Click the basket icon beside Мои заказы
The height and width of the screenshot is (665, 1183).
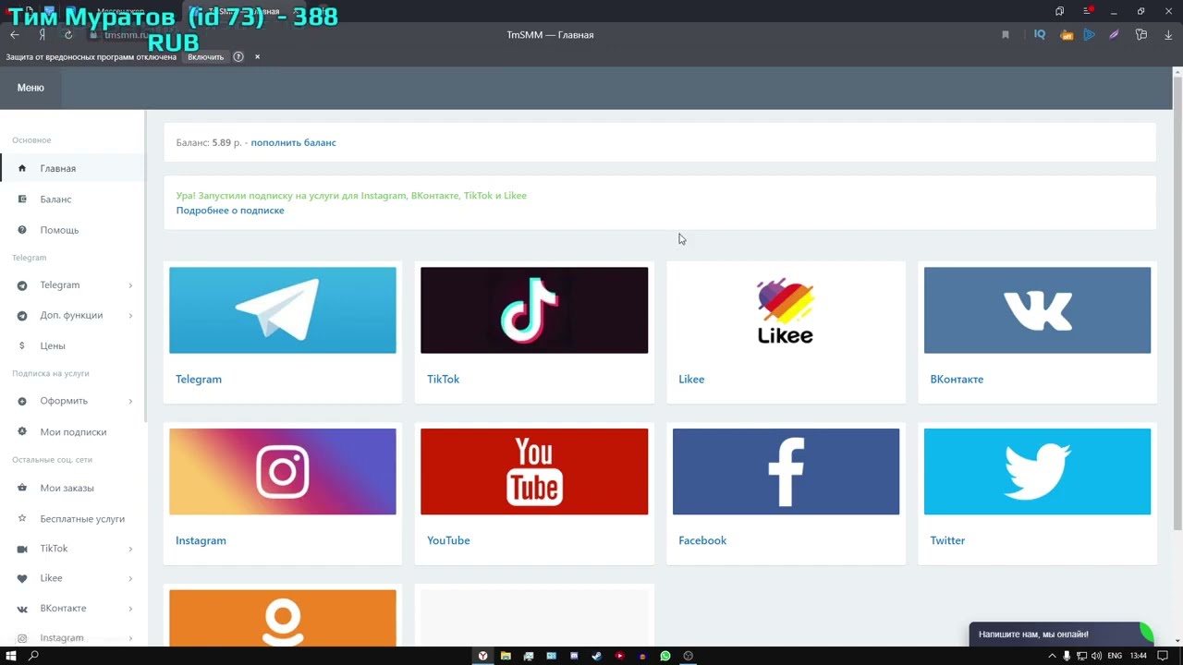(22, 488)
